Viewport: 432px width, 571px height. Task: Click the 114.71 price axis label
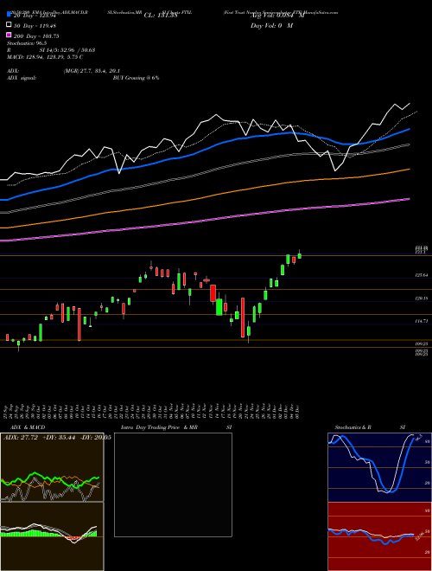pos(421,321)
